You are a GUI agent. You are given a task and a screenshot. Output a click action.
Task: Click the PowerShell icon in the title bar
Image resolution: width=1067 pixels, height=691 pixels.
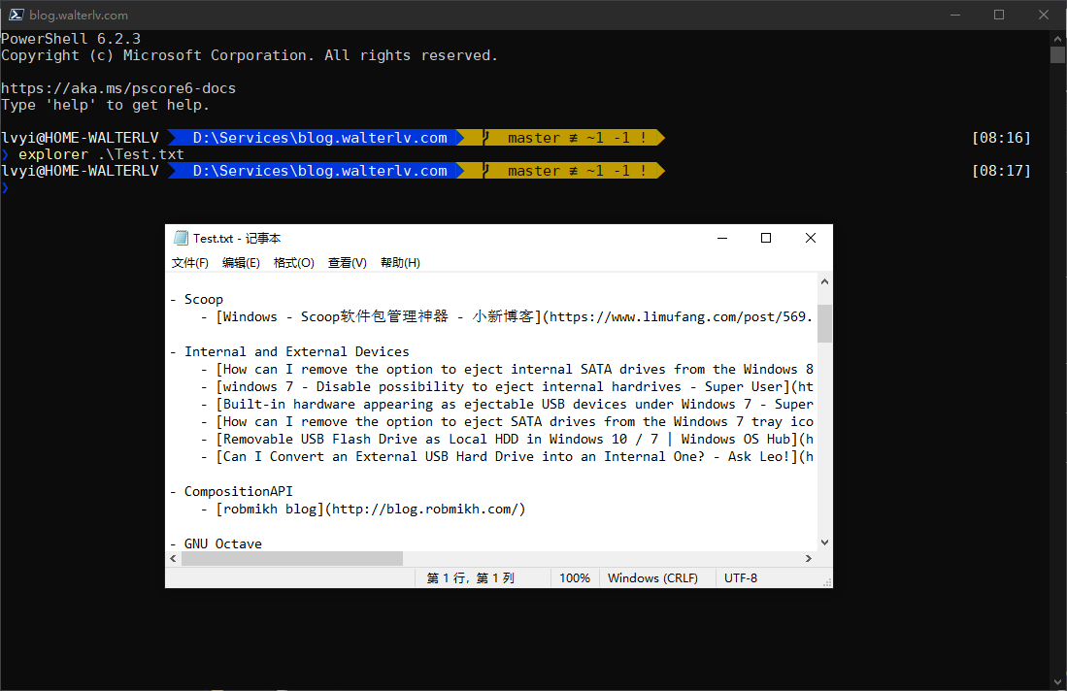tap(17, 15)
